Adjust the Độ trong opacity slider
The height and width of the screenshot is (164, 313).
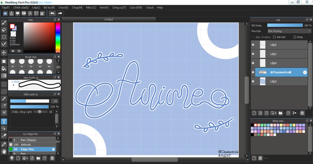(285, 25)
